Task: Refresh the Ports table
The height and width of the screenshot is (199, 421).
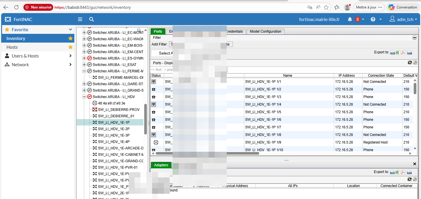Action: (x=410, y=62)
